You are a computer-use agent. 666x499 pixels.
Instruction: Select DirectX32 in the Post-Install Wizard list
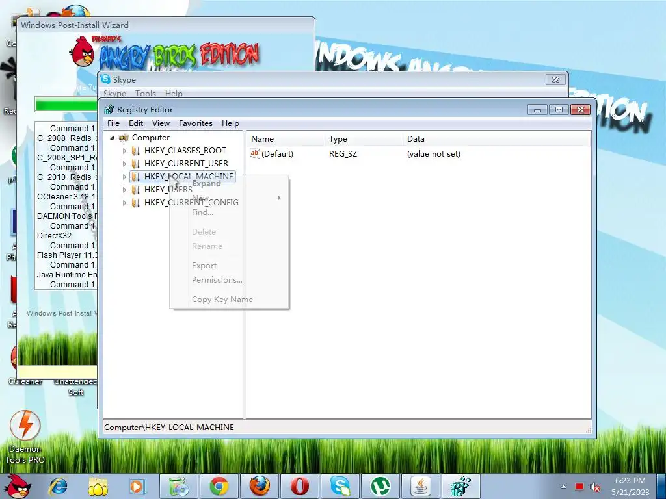pos(54,235)
